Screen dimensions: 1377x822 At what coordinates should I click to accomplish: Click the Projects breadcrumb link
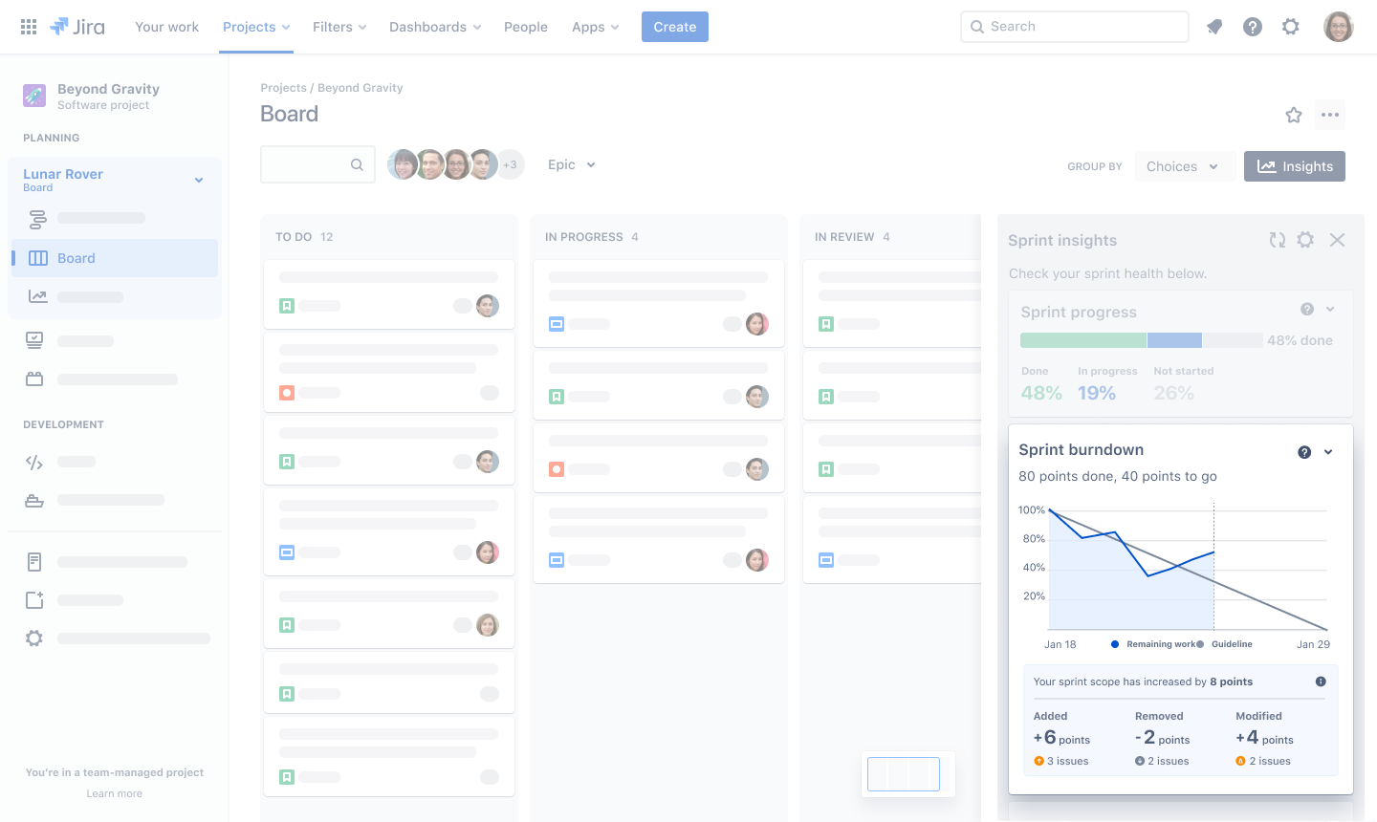coord(284,88)
